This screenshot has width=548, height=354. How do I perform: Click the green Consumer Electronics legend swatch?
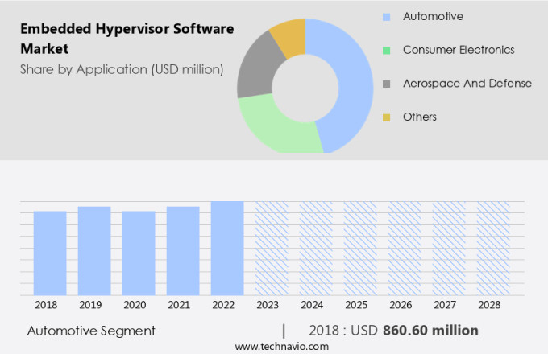(x=386, y=50)
